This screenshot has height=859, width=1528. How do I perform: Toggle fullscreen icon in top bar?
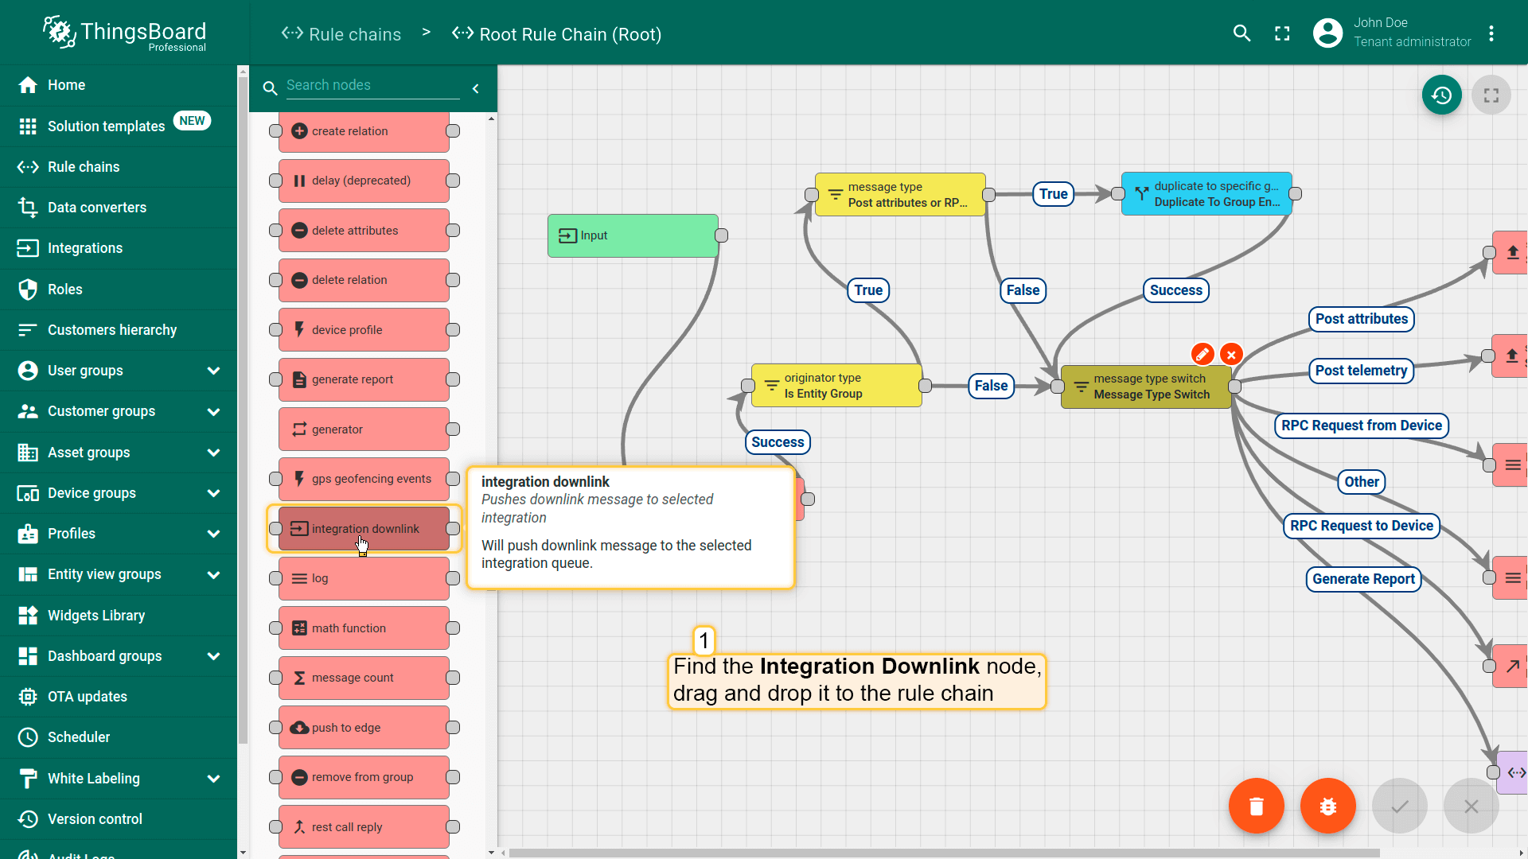tap(1282, 33)
